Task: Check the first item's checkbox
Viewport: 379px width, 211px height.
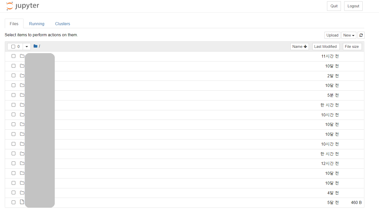Action: tap(13, 56)
